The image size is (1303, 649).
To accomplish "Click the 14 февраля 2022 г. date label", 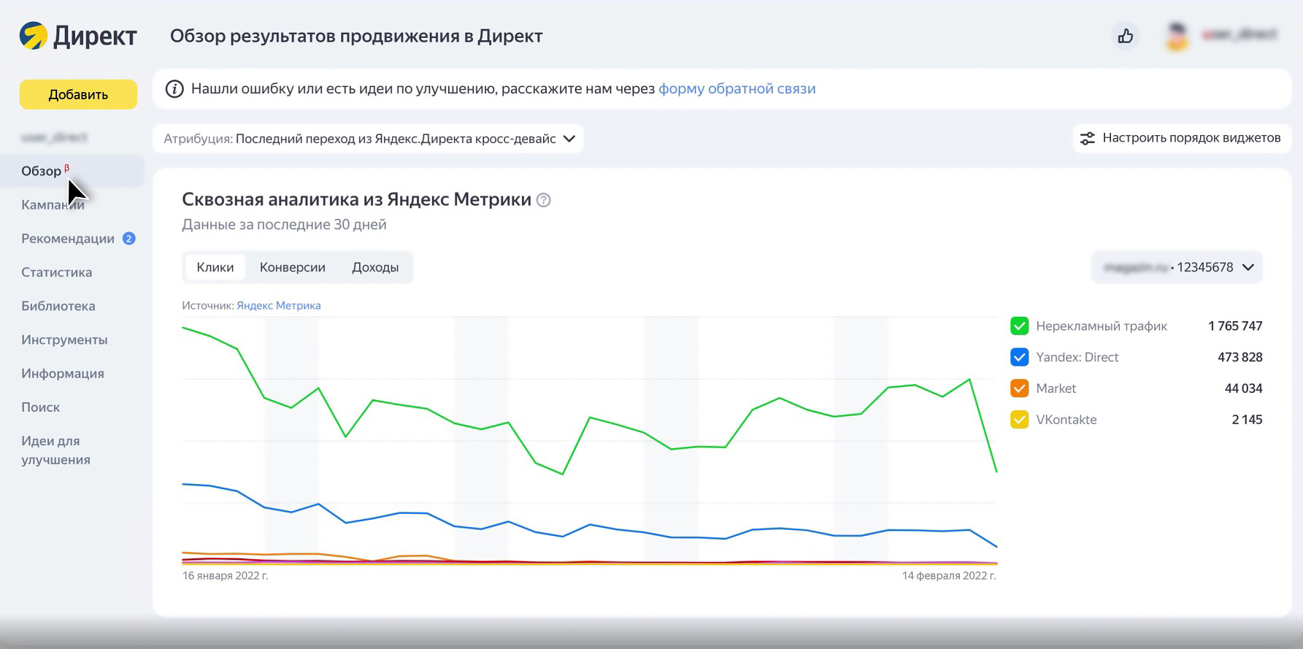I will [949, 576].
